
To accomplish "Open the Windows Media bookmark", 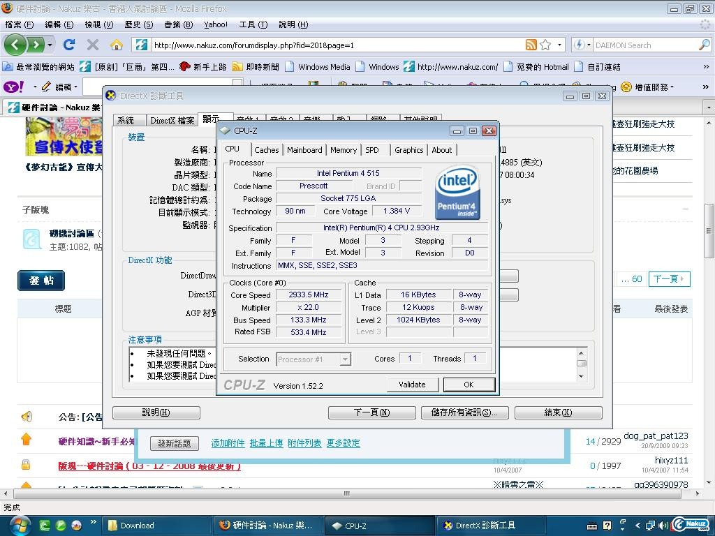I will click(318, 66).
